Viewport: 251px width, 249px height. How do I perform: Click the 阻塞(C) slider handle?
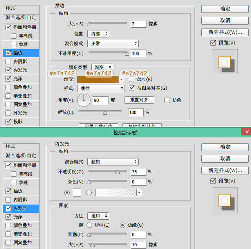coord(88,235)
